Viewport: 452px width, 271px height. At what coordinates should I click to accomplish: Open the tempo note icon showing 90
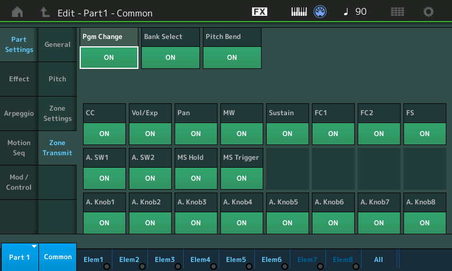pos(354,12)
